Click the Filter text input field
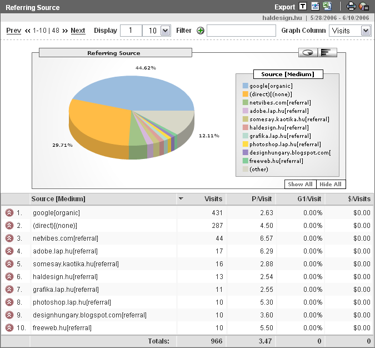This screenshot has height=348, width=375. [x=241, y=31]
